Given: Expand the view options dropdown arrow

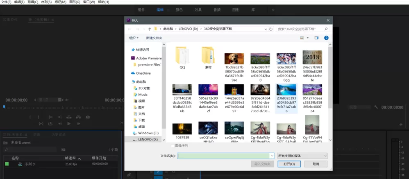Looking at the screenshot, I should coord(307,38).
